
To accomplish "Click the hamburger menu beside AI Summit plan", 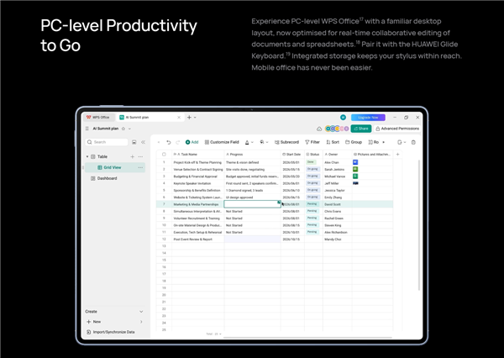I will tap(87, 129).
